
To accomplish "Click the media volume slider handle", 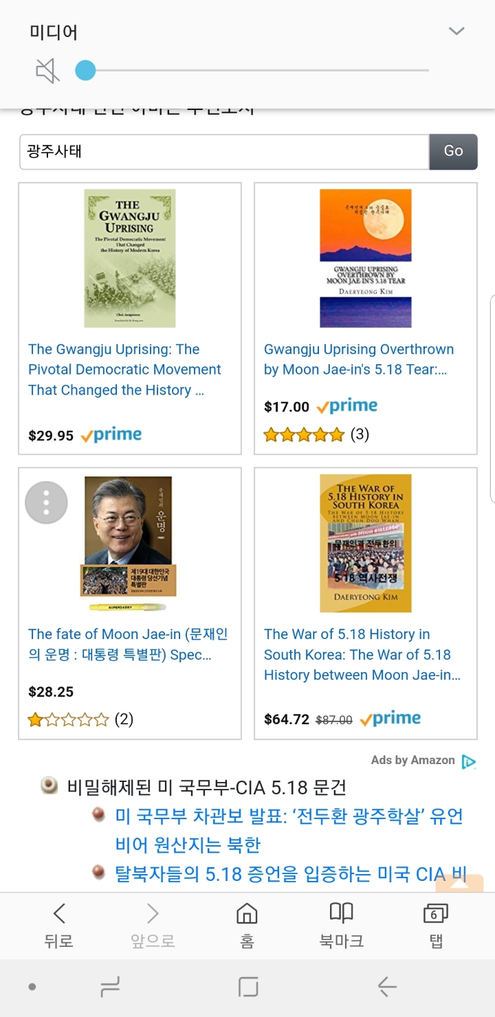I will [85, 70].
